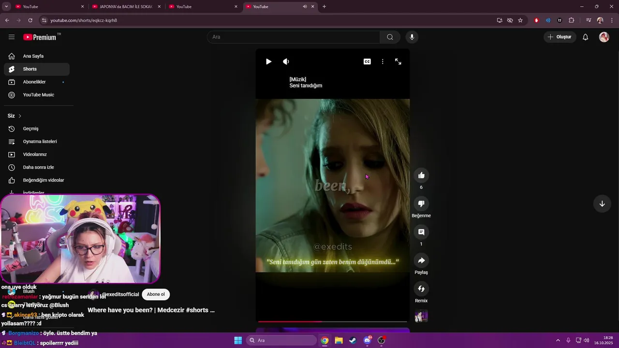Open Beğendiğim videolar liked videos
Image resolution: width=619 pixels, height=348 pixels.
pos(37,180)
